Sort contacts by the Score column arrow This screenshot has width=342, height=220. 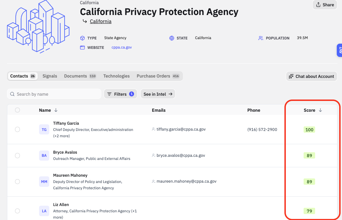point(320,110)
